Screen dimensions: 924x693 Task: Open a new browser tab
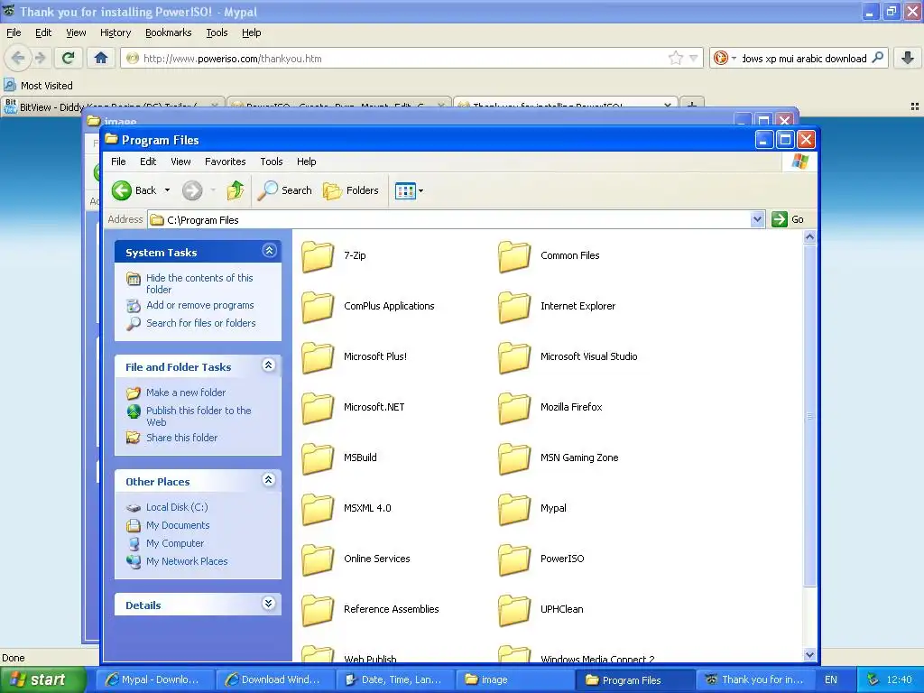tap(692, 106)
